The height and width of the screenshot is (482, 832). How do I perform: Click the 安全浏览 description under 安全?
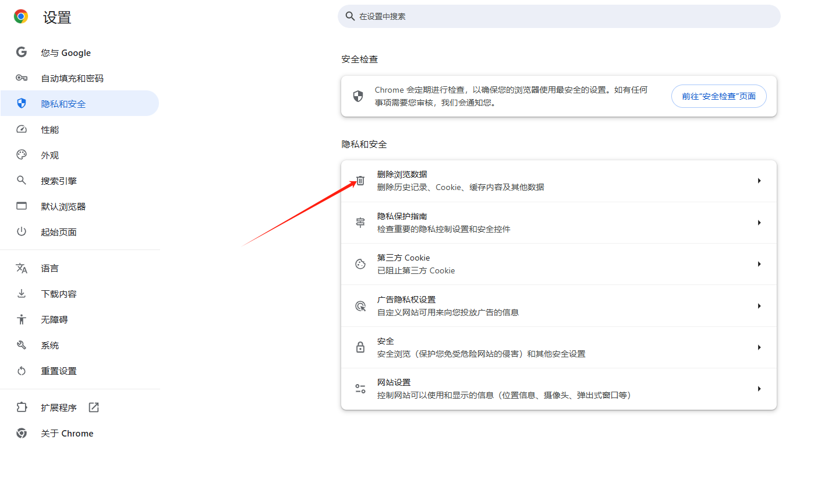pos(482,354)
